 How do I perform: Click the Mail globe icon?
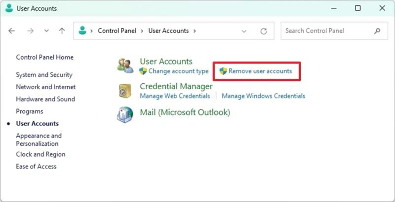click(125, 115)
